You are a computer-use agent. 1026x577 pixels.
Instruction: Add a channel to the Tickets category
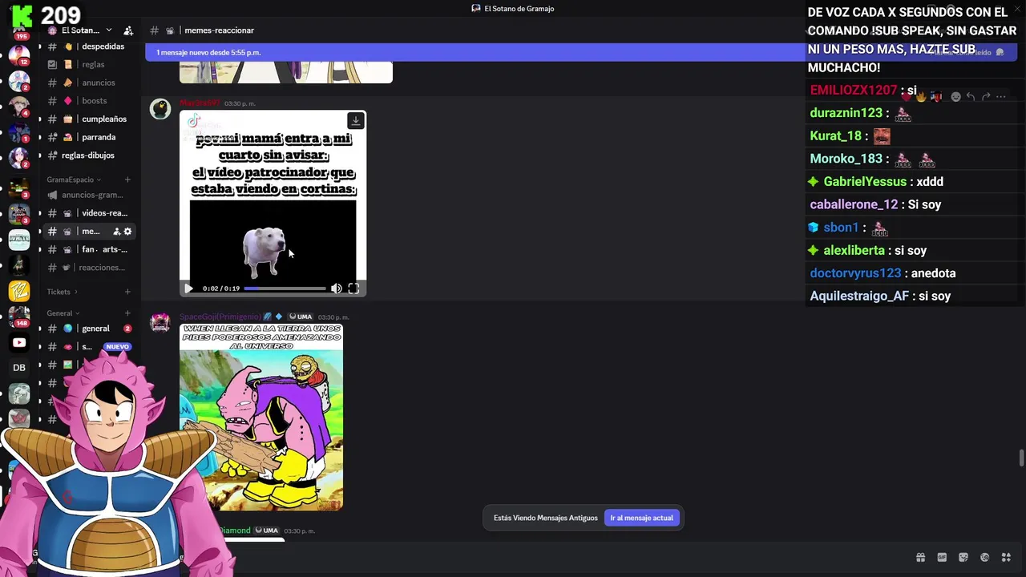pyautogui.click(x=127, y=292)
